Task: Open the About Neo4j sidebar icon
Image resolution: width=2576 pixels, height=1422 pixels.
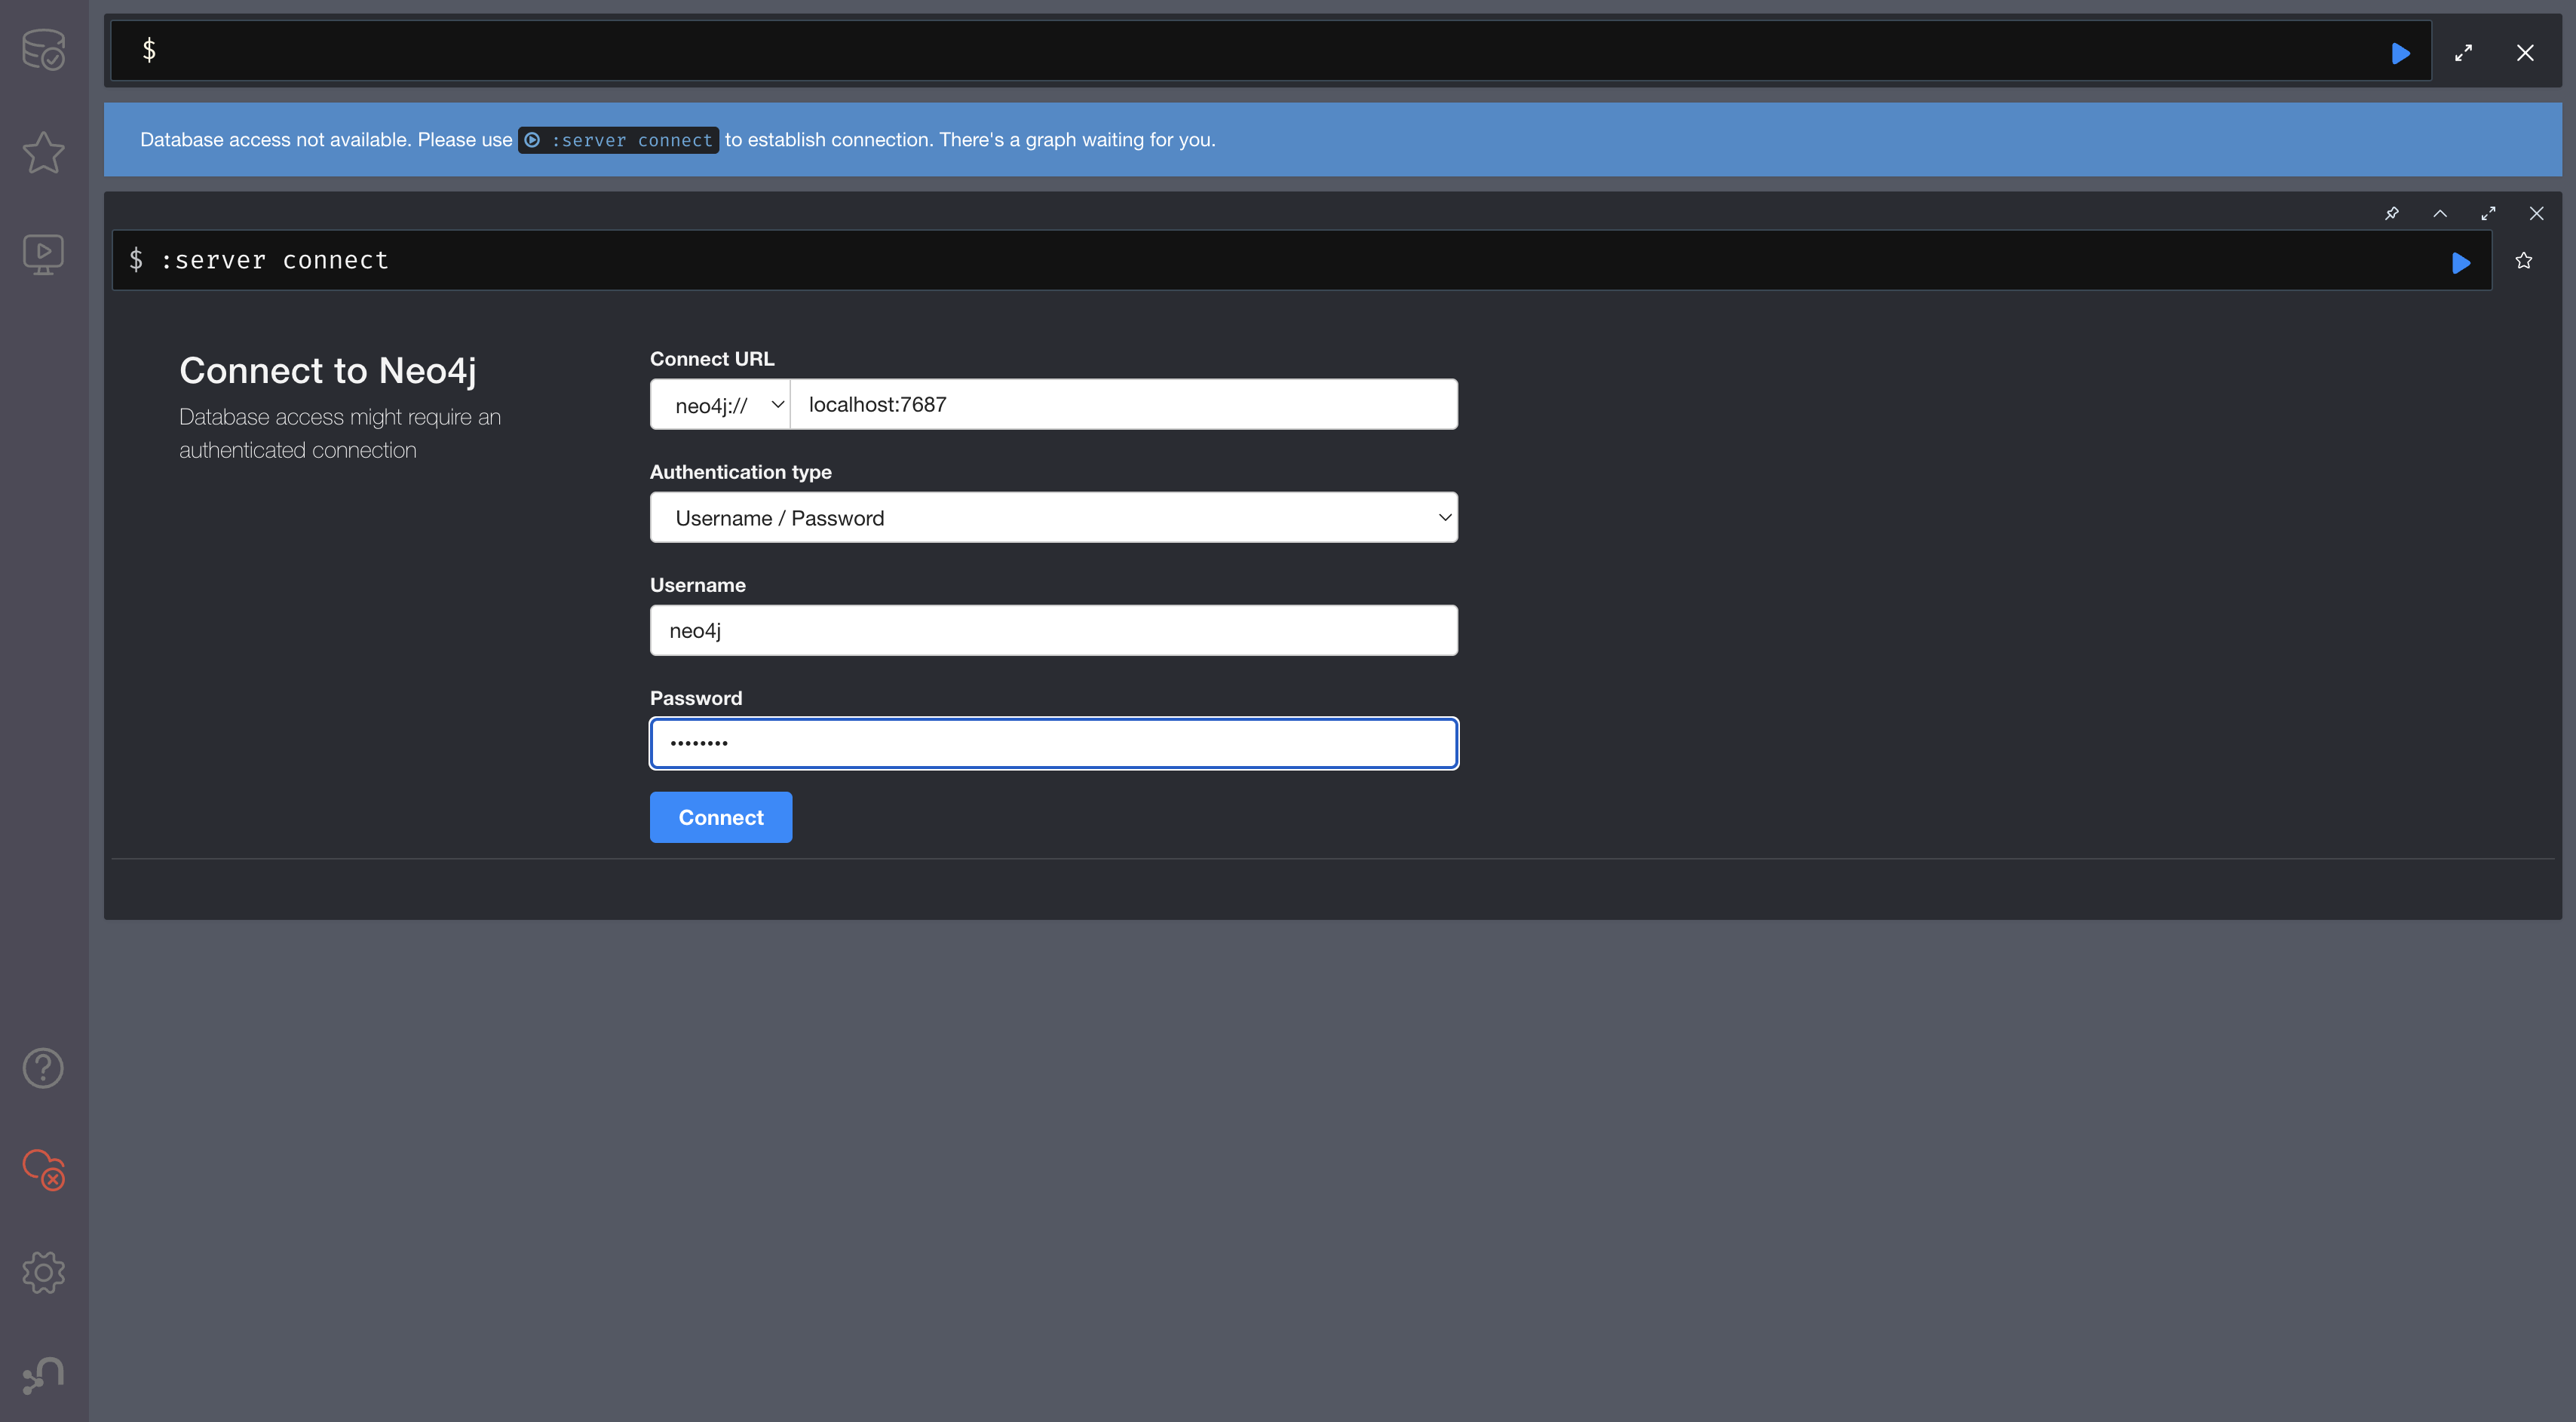Action: 43,1375
